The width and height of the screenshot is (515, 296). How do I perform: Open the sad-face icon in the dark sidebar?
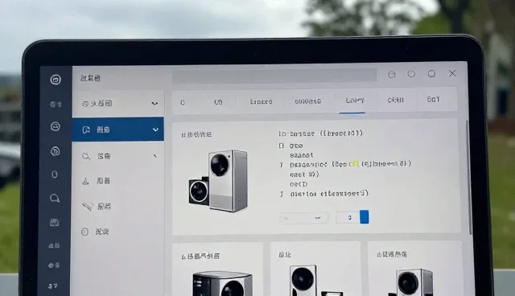(x=56, y=126)
